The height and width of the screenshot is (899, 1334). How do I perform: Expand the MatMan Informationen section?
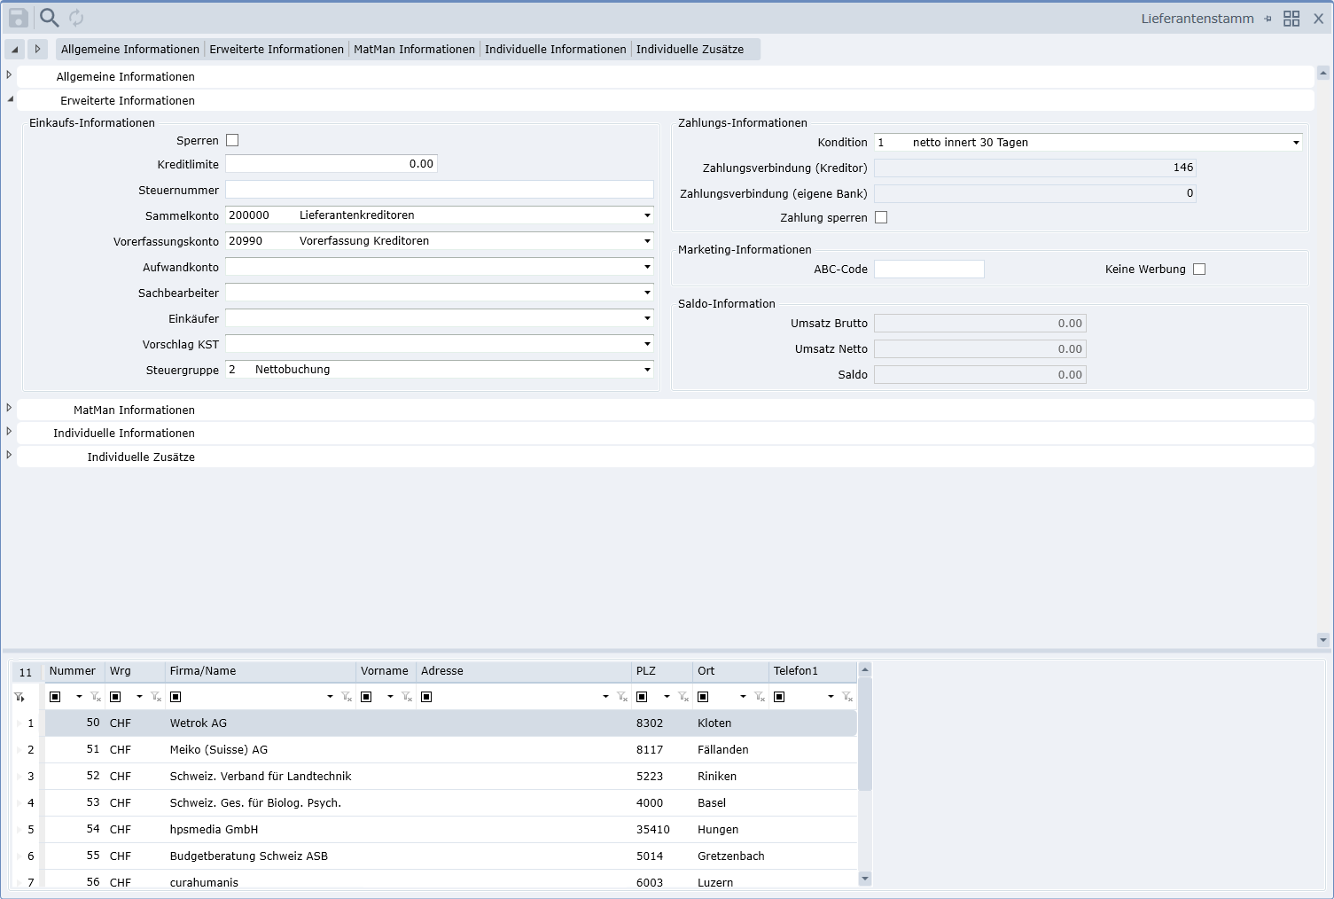click(9, 408)
